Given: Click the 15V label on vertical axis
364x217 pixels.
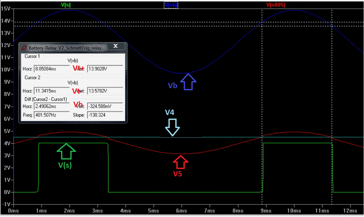Looking at the screenshot, I should (x=5, y=9).
